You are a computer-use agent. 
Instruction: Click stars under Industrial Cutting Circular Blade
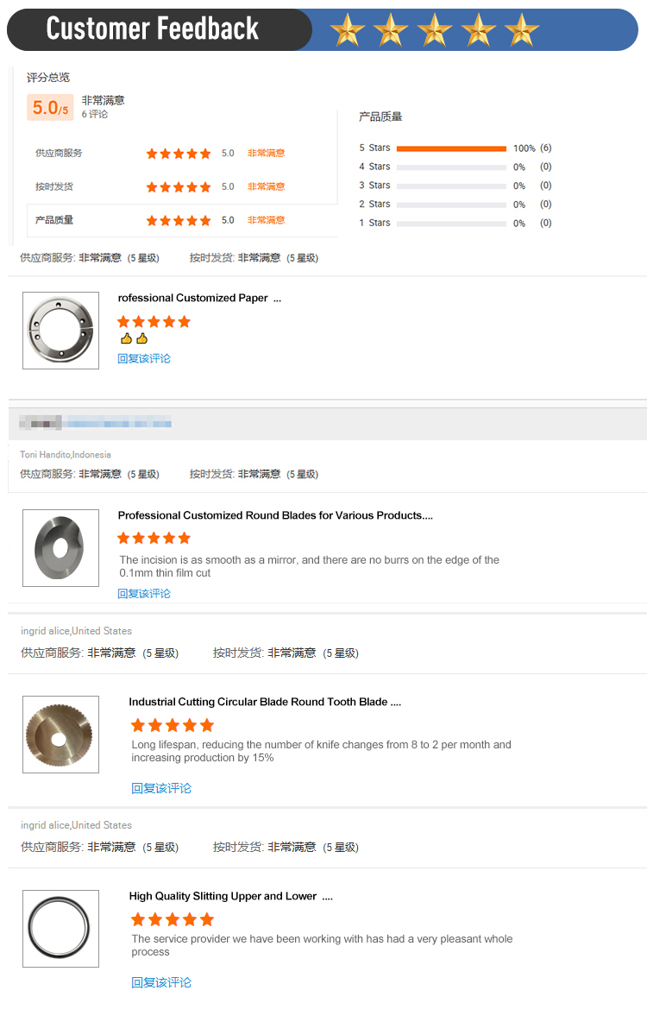(172, 725)
